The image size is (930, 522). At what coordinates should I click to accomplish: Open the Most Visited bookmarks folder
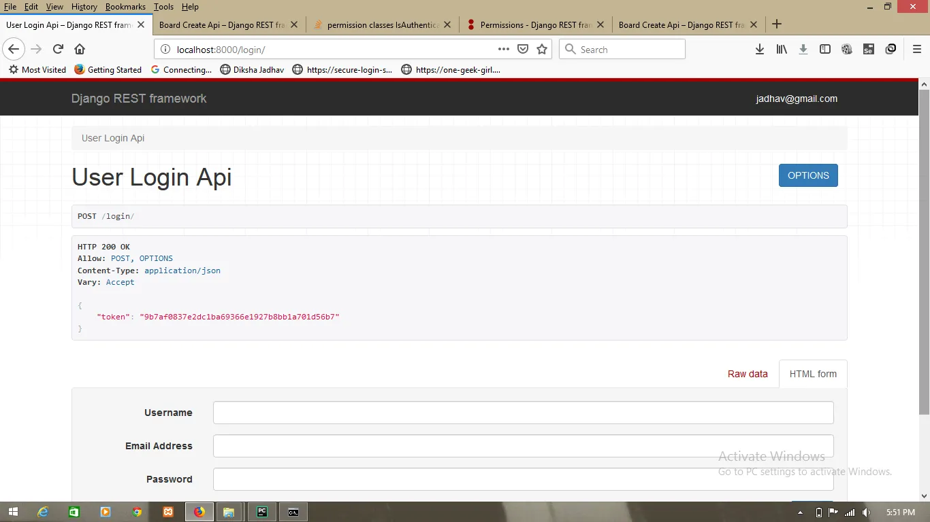pyautogui.click(x=37, y=69)
